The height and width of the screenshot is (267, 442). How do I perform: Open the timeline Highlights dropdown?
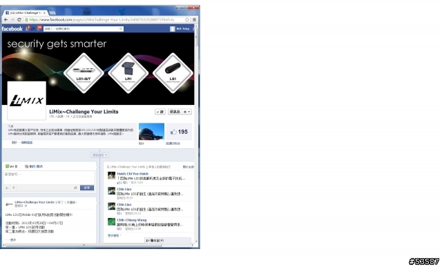pyautogui.click(x=99, y=155)
